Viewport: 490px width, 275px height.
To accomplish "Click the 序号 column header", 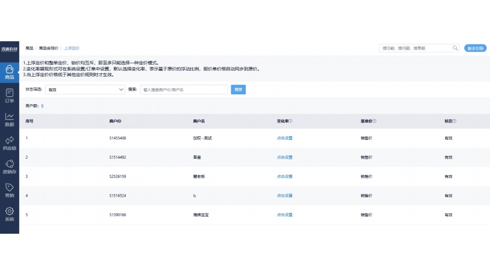I will pyautogui.click(x=30, y=121).
